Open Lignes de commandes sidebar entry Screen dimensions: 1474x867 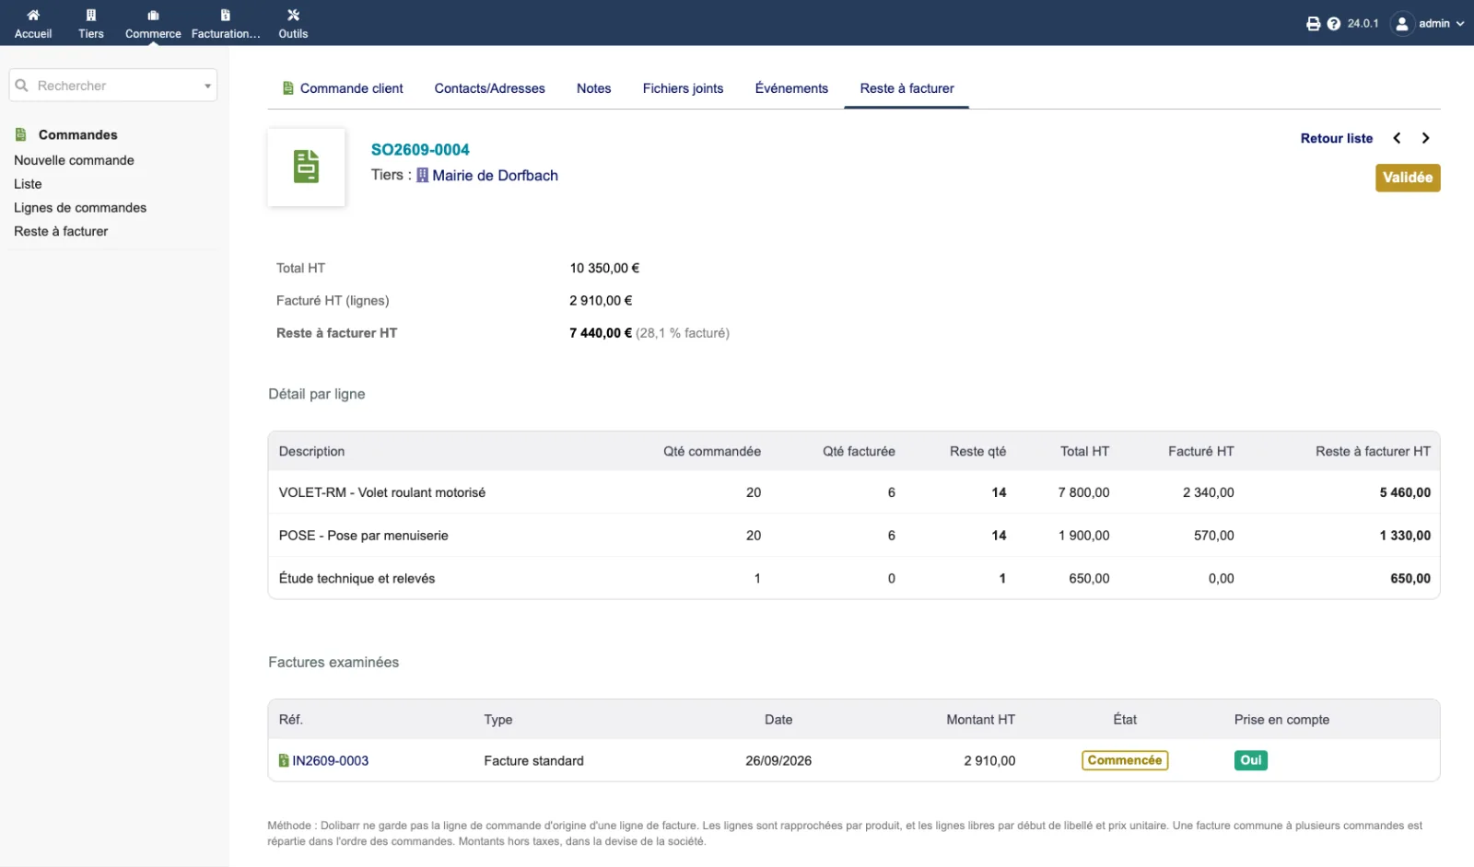(80, 208)
